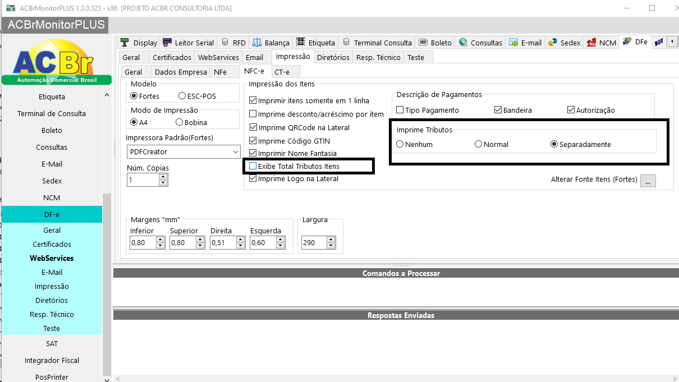Open WebServices under DF-e sidebar
Image resolution: width=679 pixels, height=382 pixels.
point(52,258)
